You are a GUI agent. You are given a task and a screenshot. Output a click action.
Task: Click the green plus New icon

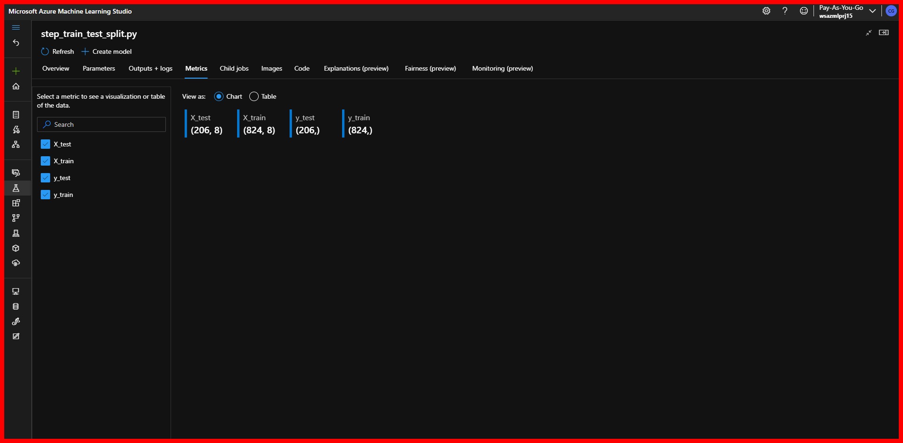16,71
